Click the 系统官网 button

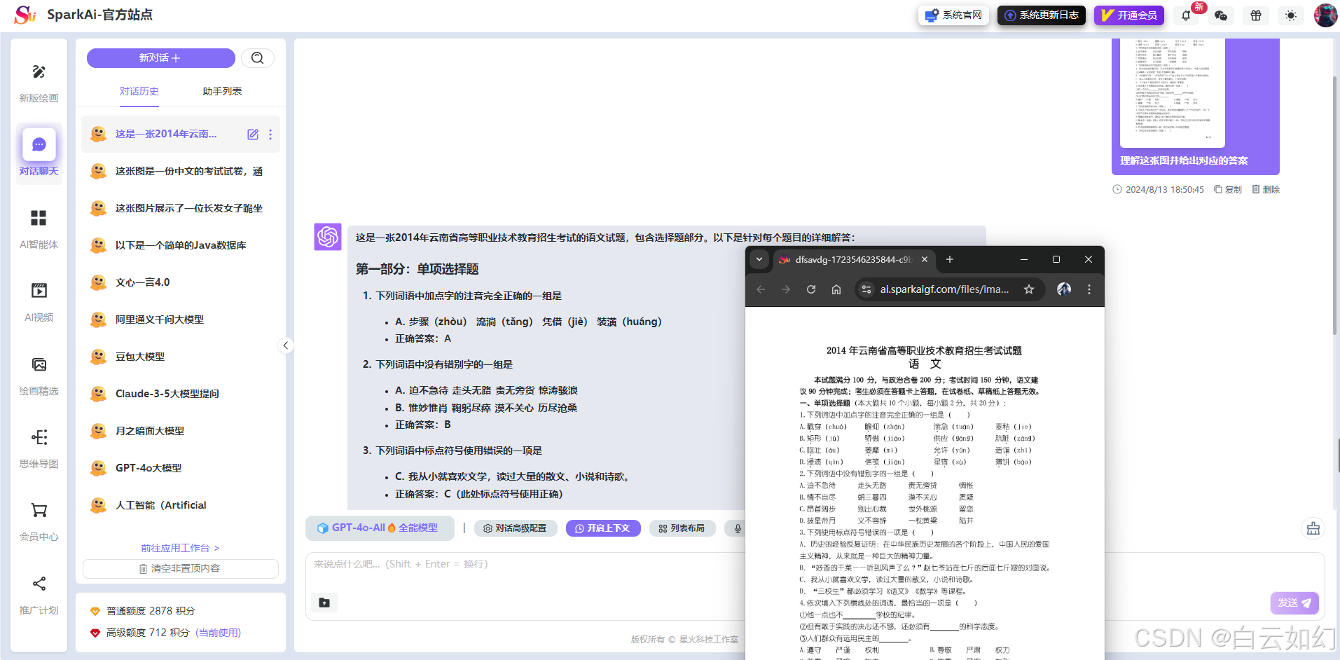coord(953,15)
